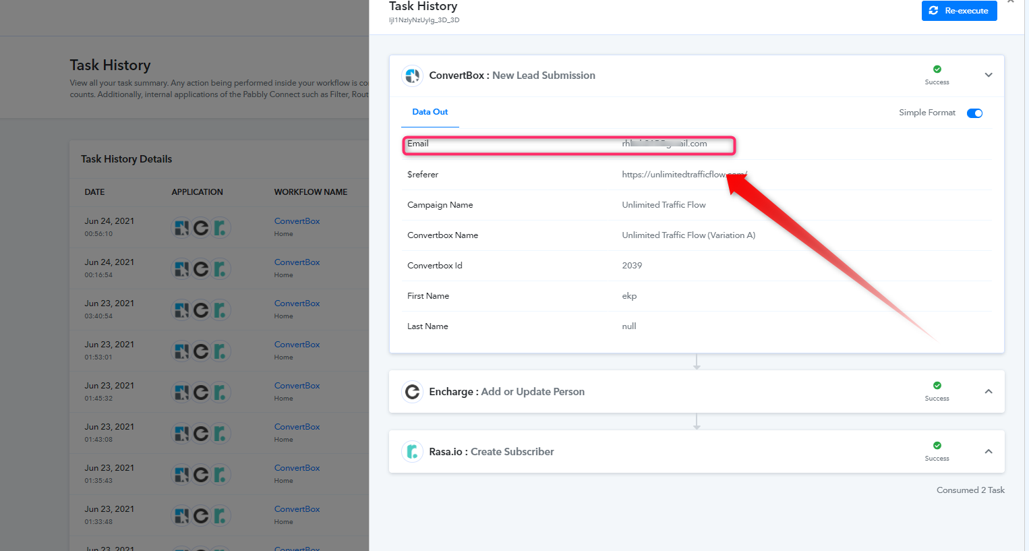1029x551 pixels.
Task: Click Rasa.io icon in Jun 23 01:33:48 row
Action: pos(220,516)
